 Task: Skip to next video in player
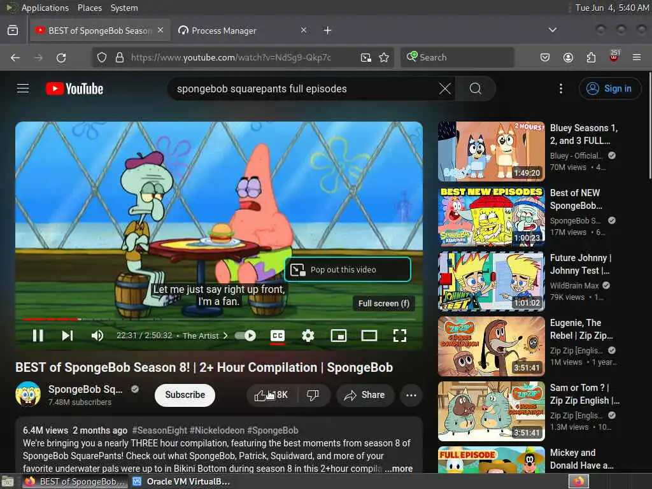(x=67, y=335)
